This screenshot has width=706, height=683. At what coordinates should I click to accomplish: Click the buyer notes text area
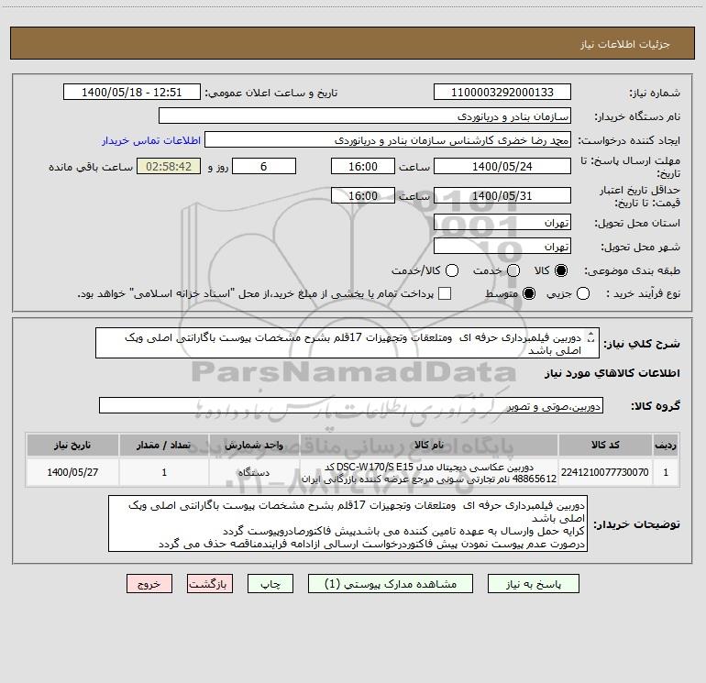[347, 523]
